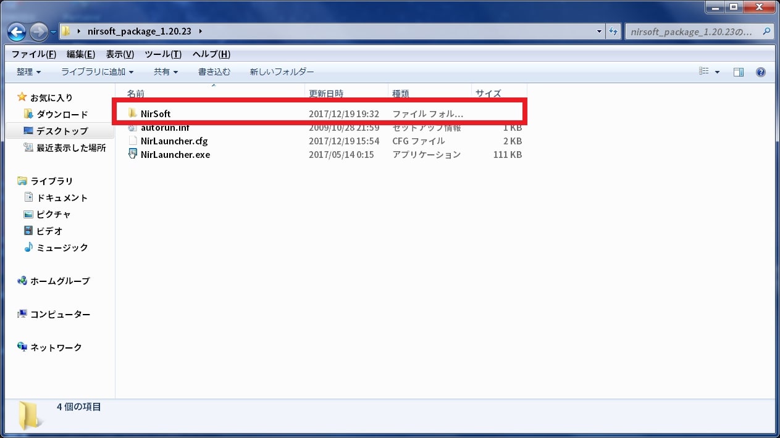Open ミュージック library

[x=62, y=247]
